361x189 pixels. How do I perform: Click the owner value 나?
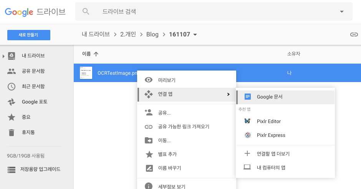[290, 73]
